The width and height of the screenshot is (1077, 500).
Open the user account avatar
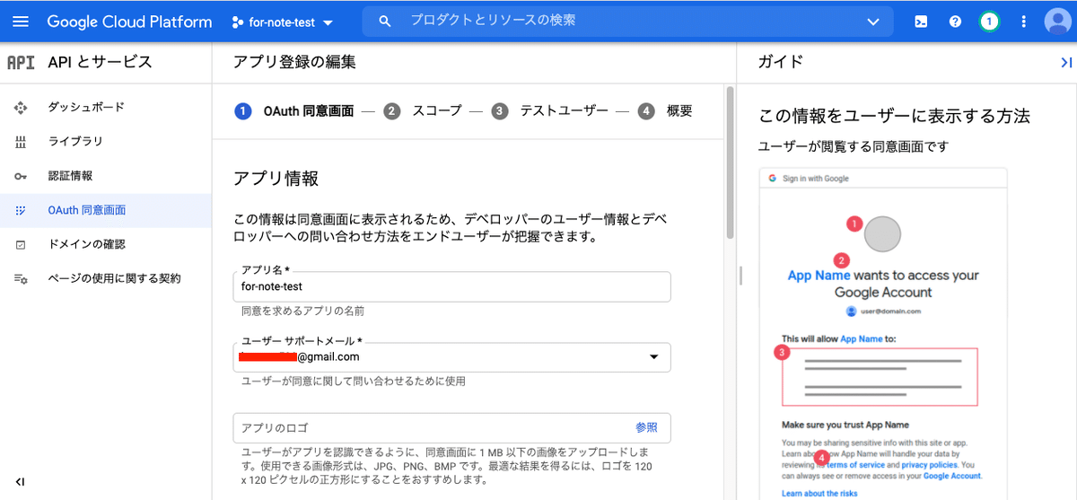pos(1057,22)
